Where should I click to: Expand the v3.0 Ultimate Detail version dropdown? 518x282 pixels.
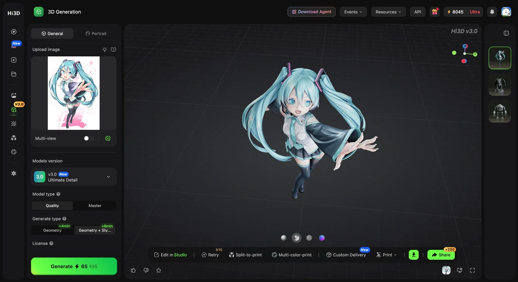click(x=74, y=177)
